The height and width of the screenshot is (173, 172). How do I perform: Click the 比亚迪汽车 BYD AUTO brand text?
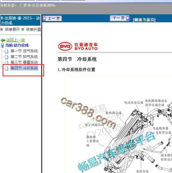point(86,46)
